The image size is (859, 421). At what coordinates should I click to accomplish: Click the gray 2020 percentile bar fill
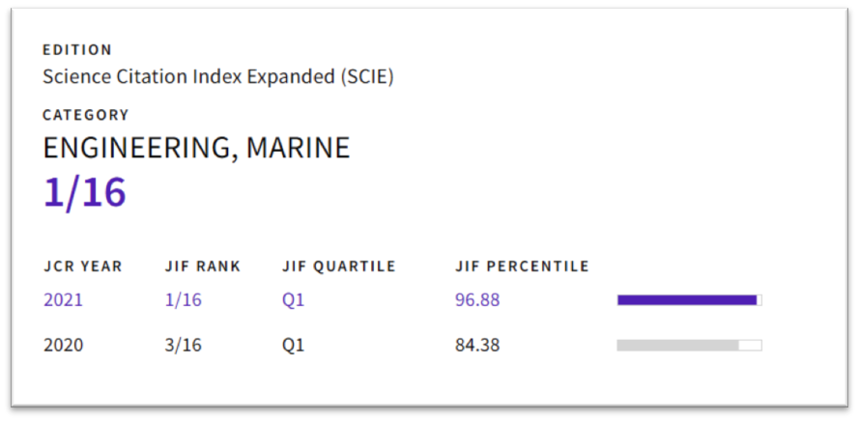tap(677, 345)
